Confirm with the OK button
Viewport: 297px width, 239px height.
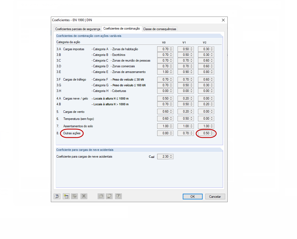pyautogui.click(x=193, y=196)
